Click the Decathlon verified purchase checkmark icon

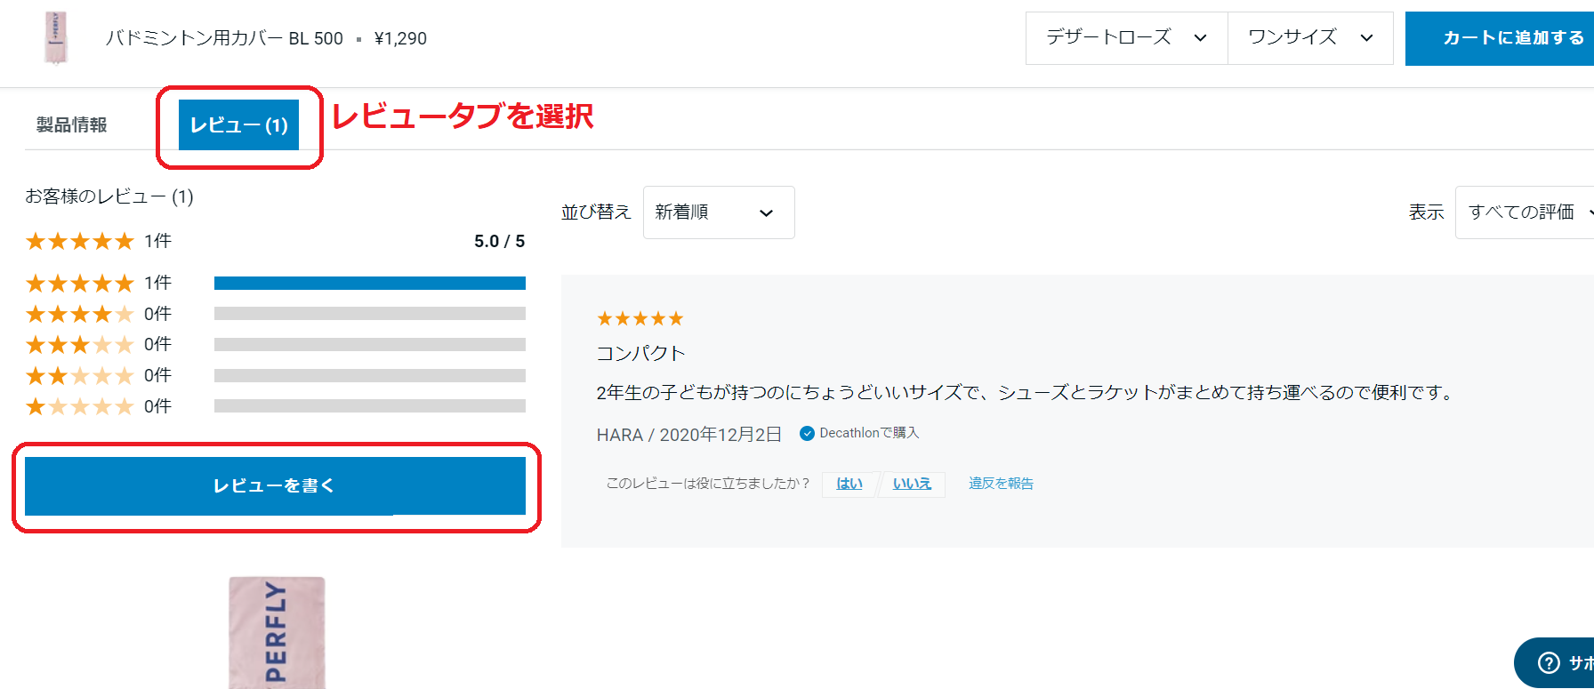click(x=807, y=434)
